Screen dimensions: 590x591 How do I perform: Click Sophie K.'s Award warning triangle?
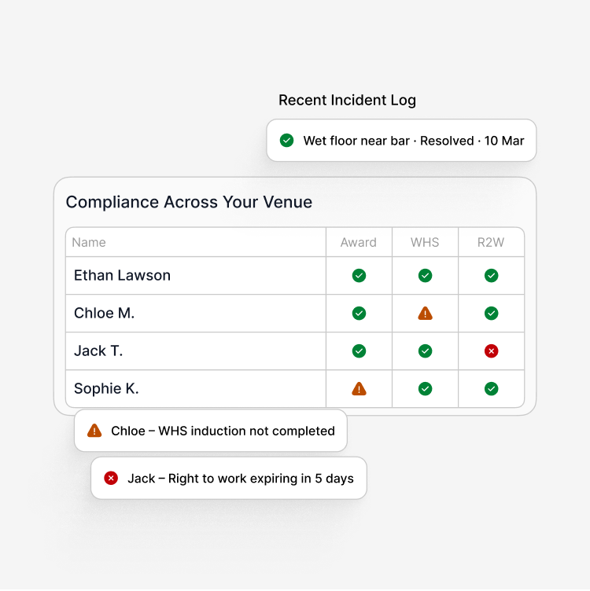(x=359, y=388)
